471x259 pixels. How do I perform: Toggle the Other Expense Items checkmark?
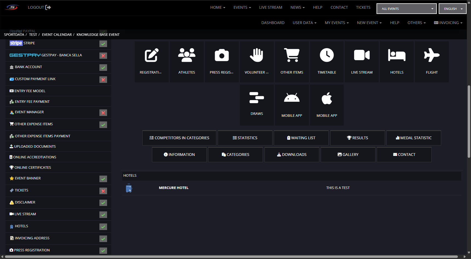tap(103, 125)
